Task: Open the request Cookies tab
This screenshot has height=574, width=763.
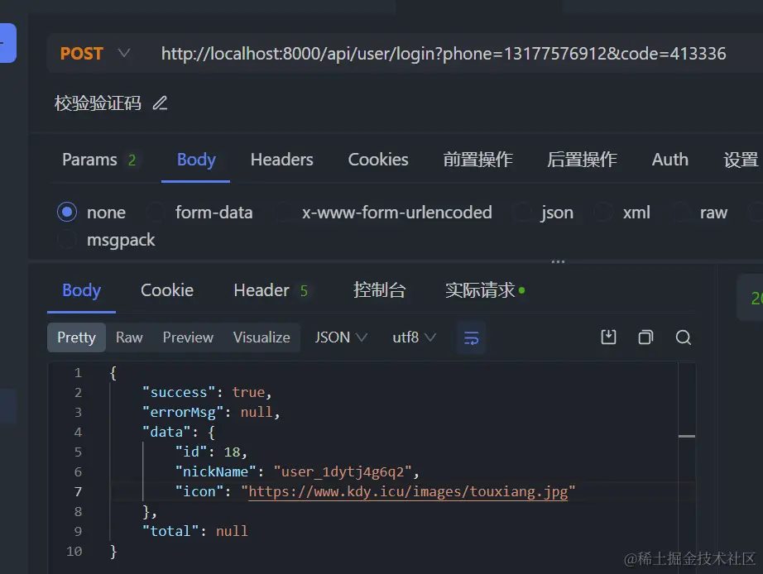Action: 378,160
